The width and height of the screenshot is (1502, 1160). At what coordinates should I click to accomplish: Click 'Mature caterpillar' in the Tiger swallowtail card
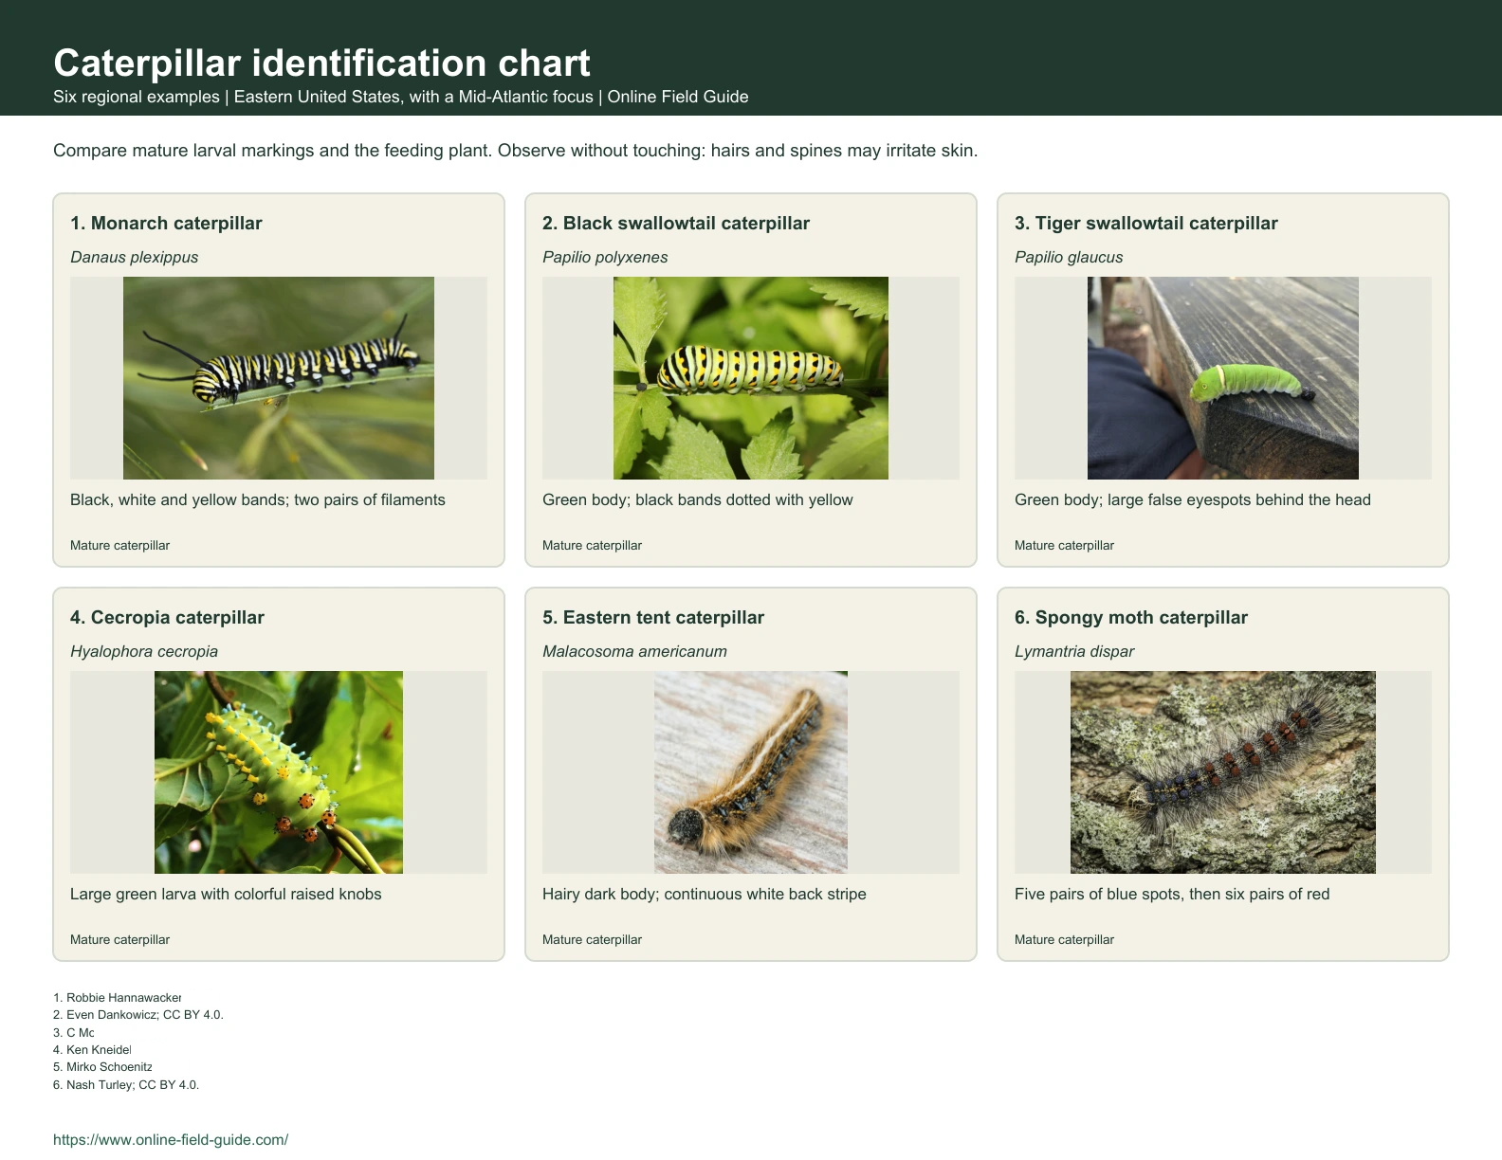click(x=1065, y=545)
